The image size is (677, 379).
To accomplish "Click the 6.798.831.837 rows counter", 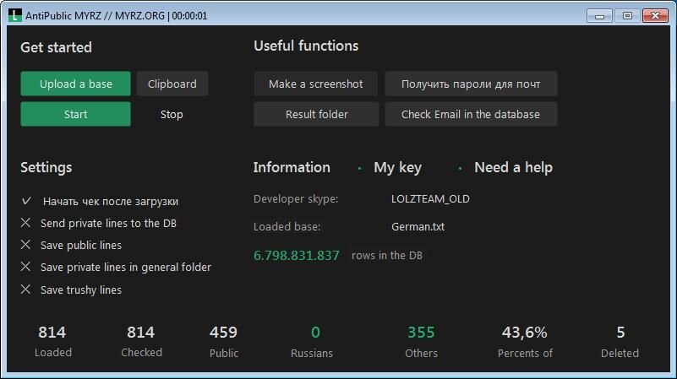I will [x=296, y=255].
